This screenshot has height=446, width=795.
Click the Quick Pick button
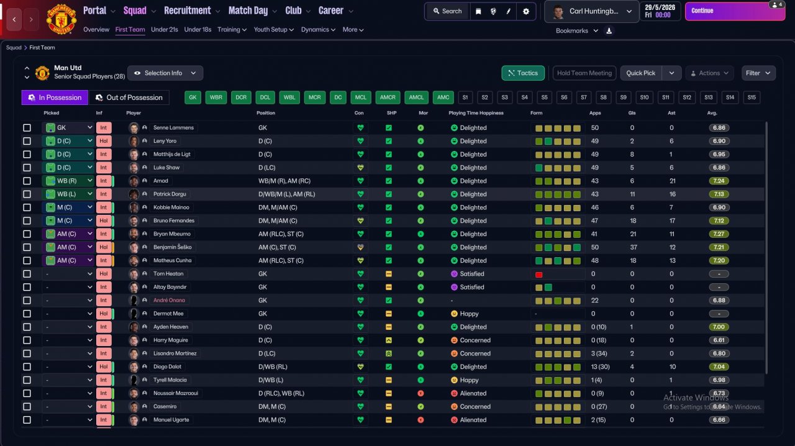tap(641, 73)
